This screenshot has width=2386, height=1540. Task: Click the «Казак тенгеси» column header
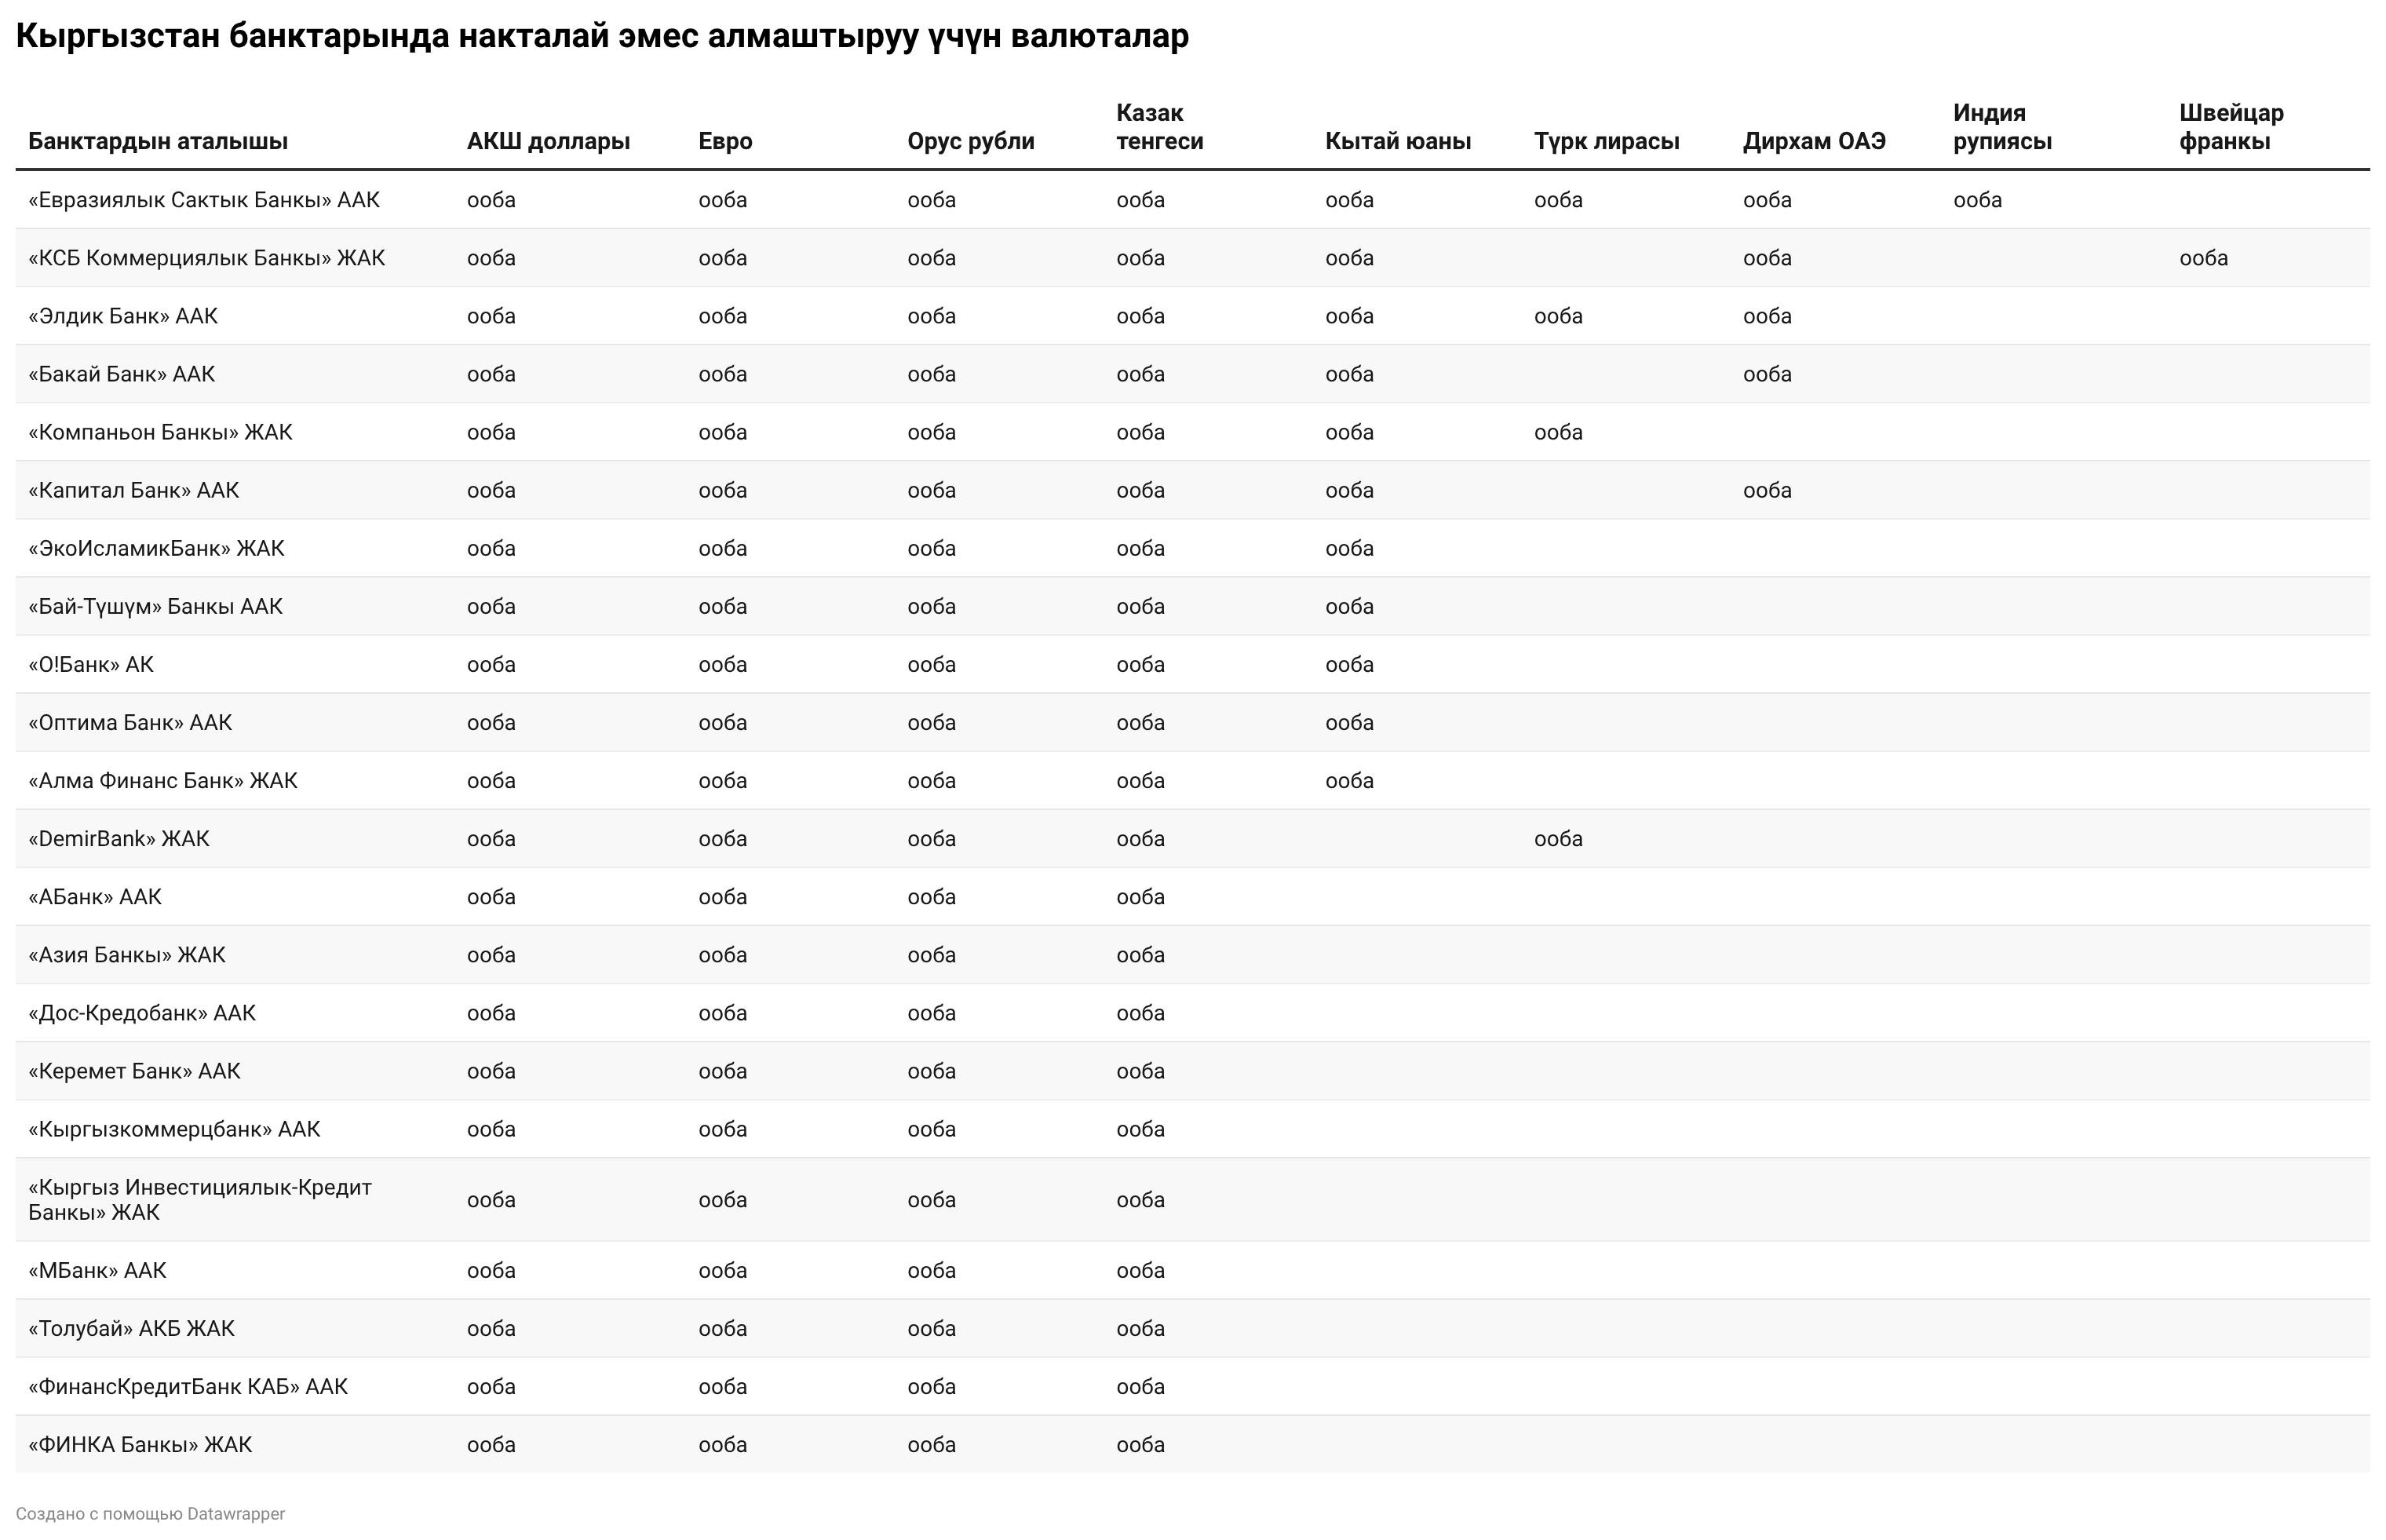1159,127
